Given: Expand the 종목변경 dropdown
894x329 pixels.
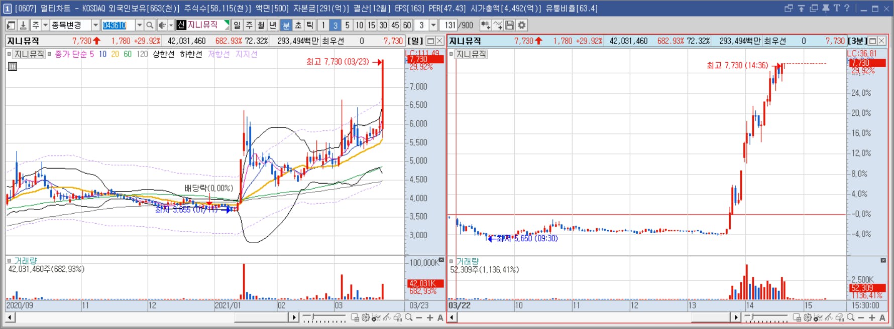Looking at the screenshot, I should coord(95,25).
